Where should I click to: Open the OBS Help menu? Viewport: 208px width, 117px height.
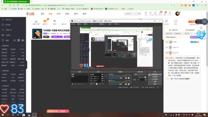(117, 24)
